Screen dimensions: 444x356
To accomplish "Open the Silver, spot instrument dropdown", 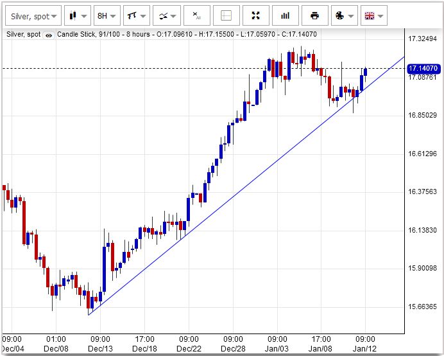I will (x=33, y=15).
